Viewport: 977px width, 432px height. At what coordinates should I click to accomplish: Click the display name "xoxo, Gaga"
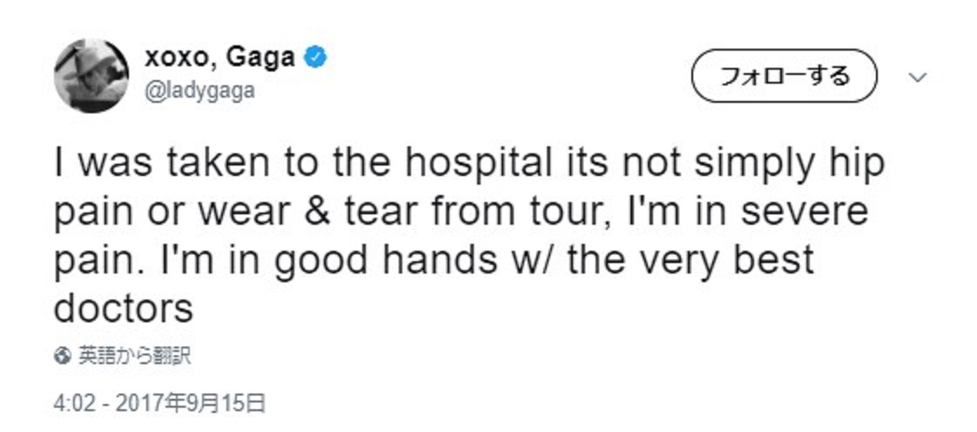pos(219,58)
